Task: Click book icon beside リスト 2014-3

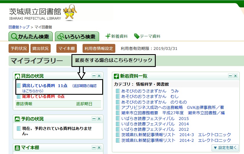Action: pyautogui.click(x=118, y=135)
